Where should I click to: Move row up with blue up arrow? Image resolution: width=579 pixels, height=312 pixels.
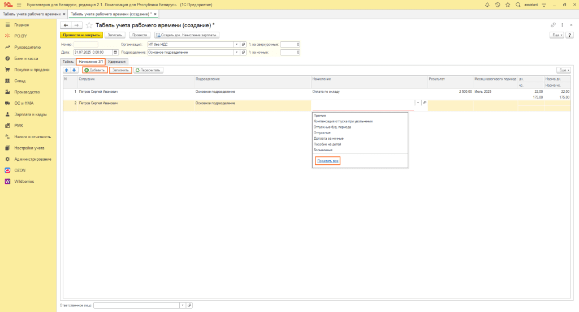[x=67, y=70]
